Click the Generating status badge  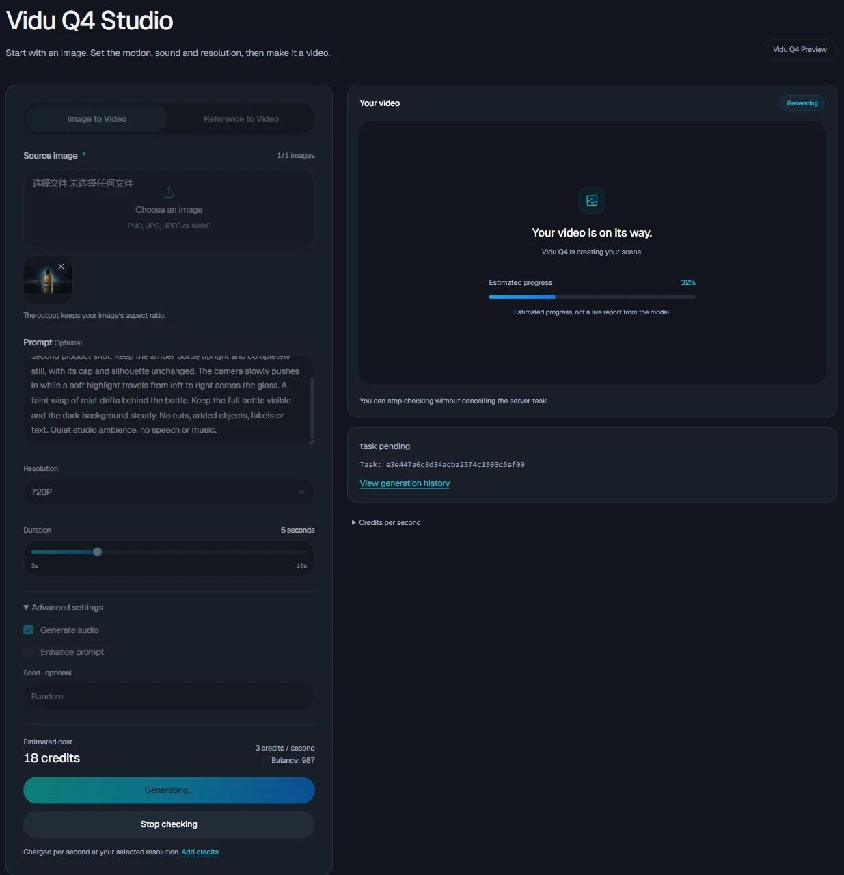(x=802, y=103)
